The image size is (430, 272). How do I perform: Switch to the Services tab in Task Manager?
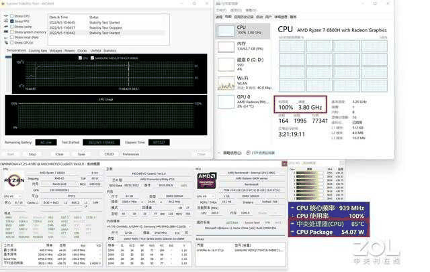click(293, 17)
